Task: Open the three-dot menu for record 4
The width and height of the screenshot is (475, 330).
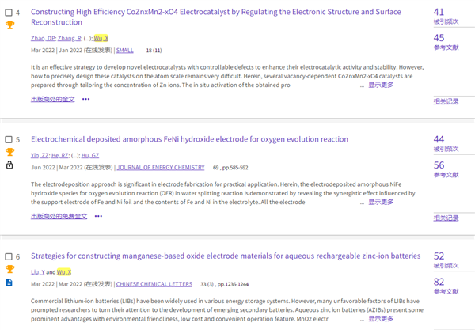Action: (x=85, y=99)
